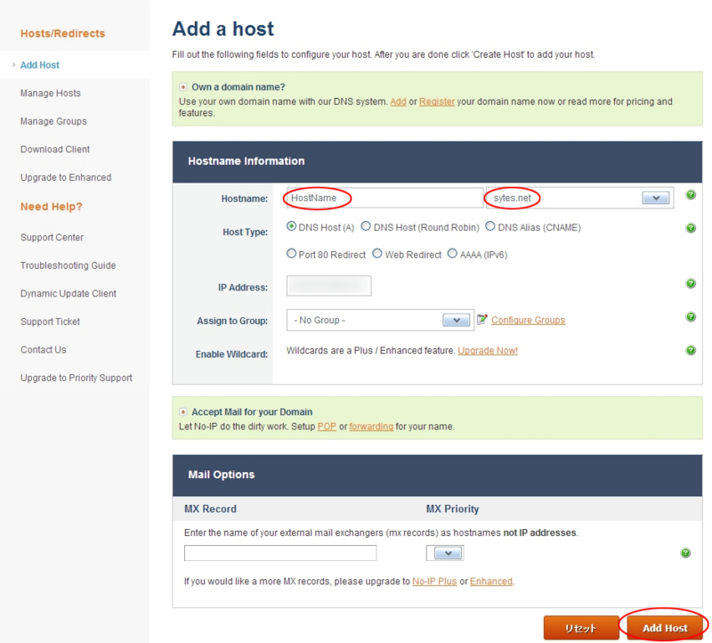Follow the Add link in the domain name notice

click(398, 102)
